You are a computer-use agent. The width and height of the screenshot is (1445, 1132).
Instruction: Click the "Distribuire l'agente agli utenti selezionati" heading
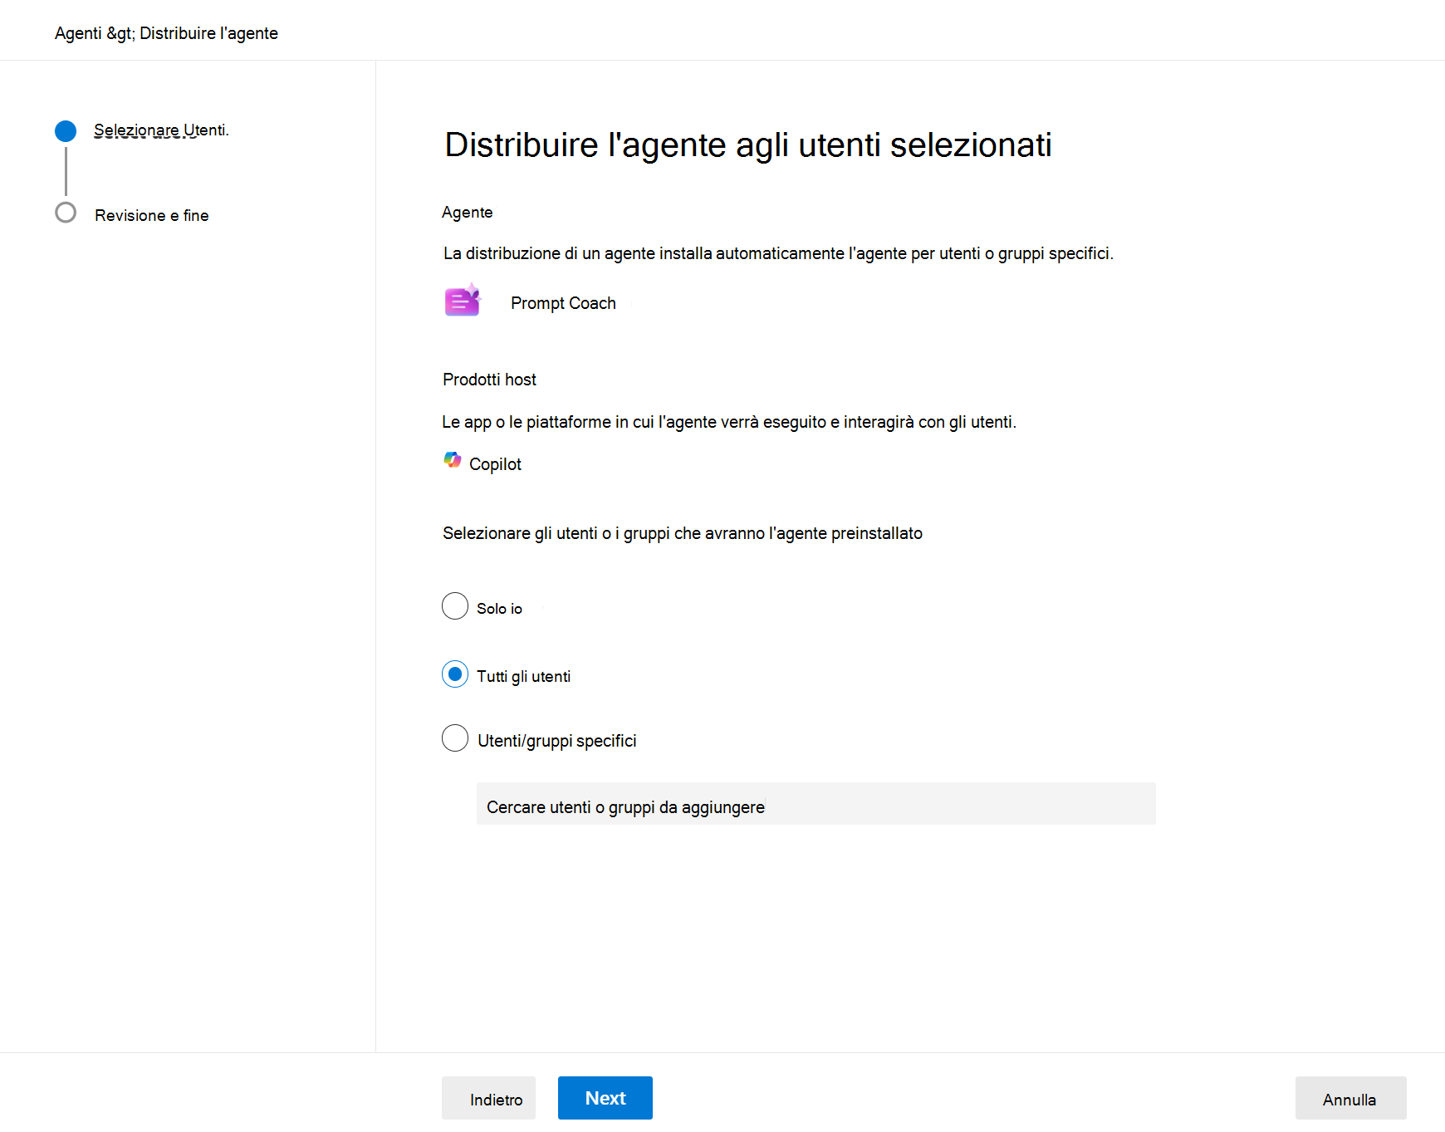(x=747, y=145)
